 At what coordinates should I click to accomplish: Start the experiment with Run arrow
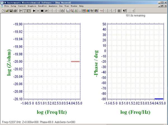tap(34, 11)
